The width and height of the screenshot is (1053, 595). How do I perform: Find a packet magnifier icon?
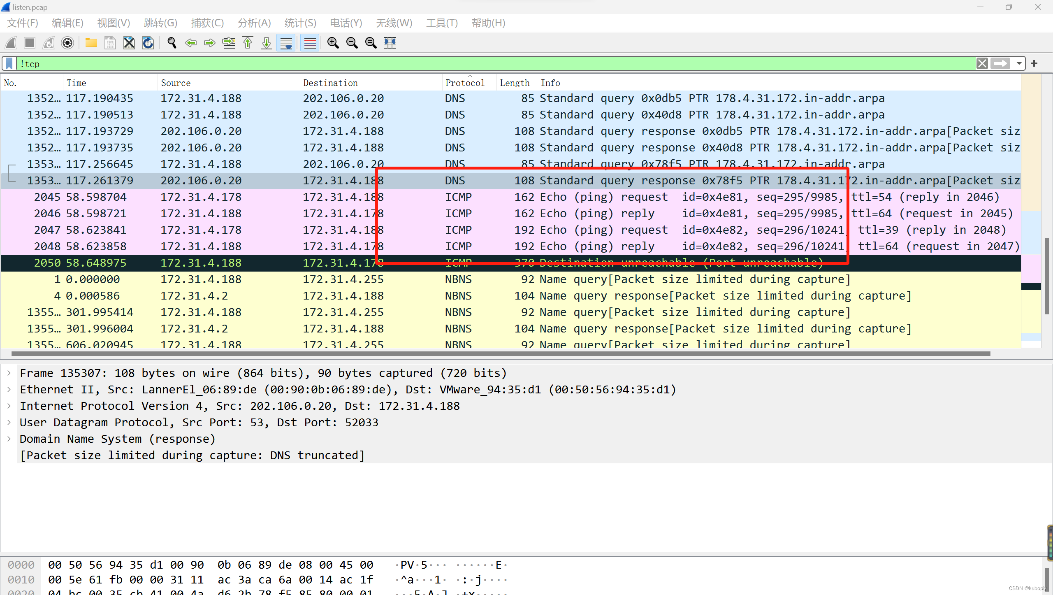click(172, 43)
